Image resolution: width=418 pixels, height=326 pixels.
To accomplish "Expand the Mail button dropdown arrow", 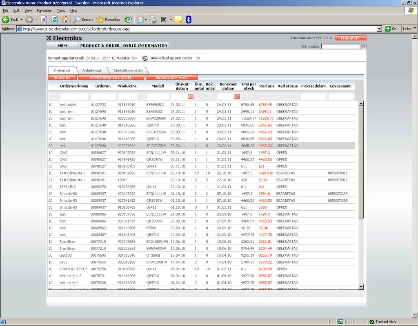I will [x=146, y=20].
